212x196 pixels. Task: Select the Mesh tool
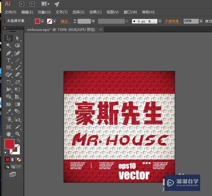click(9, 104)
